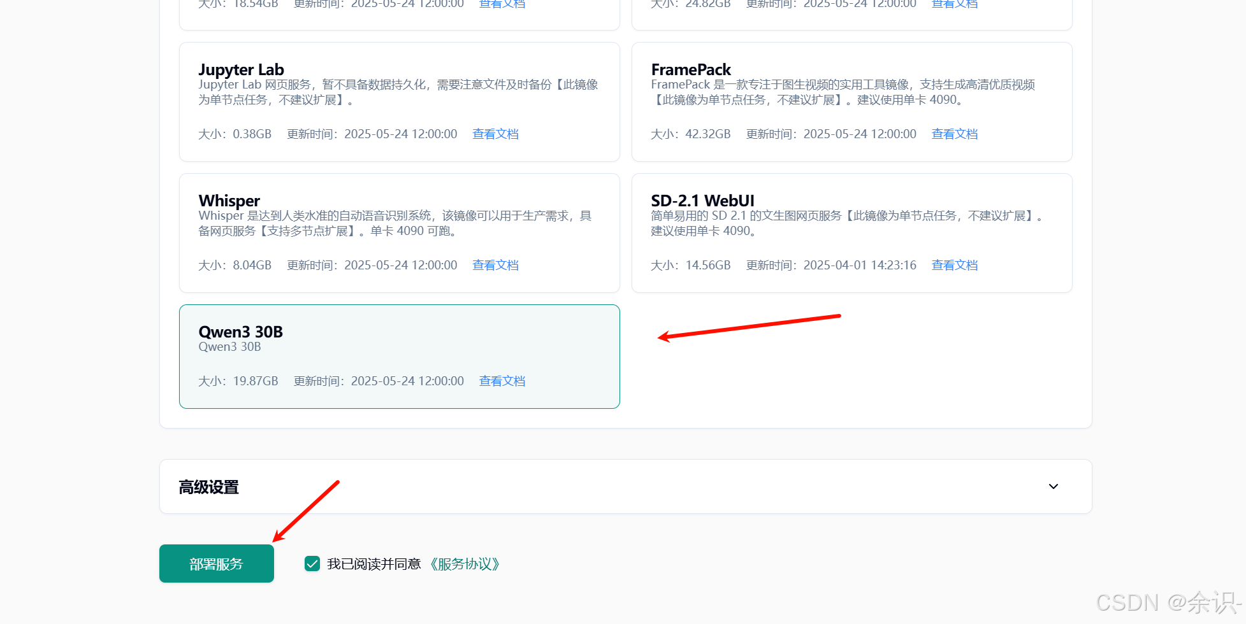Click the Jupyter Lab description text
This screenshot has height=624, width=1246.
click(398, 92)
